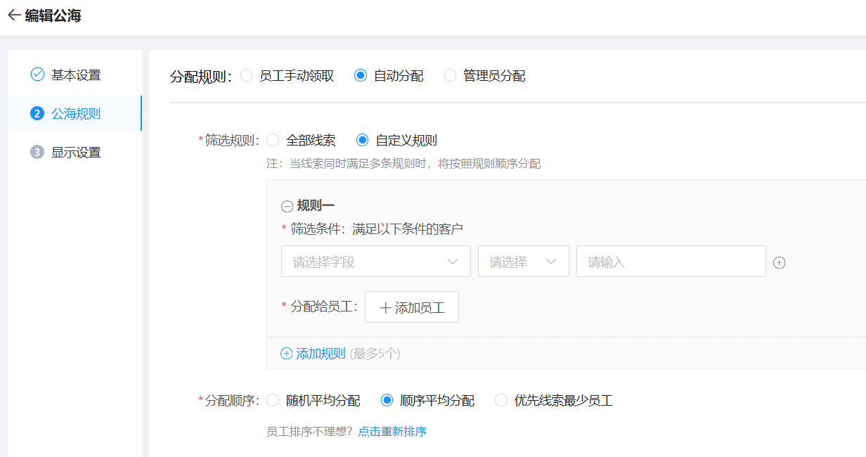The image size is (866, 457).
Task: Select the 自动分配 radio option
Action: tap(361, 76)
